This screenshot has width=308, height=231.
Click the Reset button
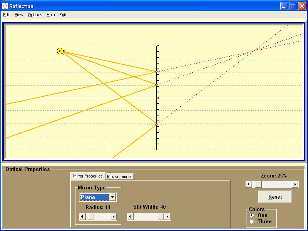pyautogui.click(x=275, y=197)
